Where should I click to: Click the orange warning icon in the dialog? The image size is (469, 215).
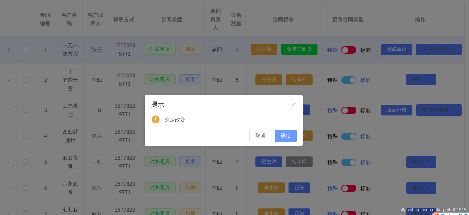coord(156,120)
